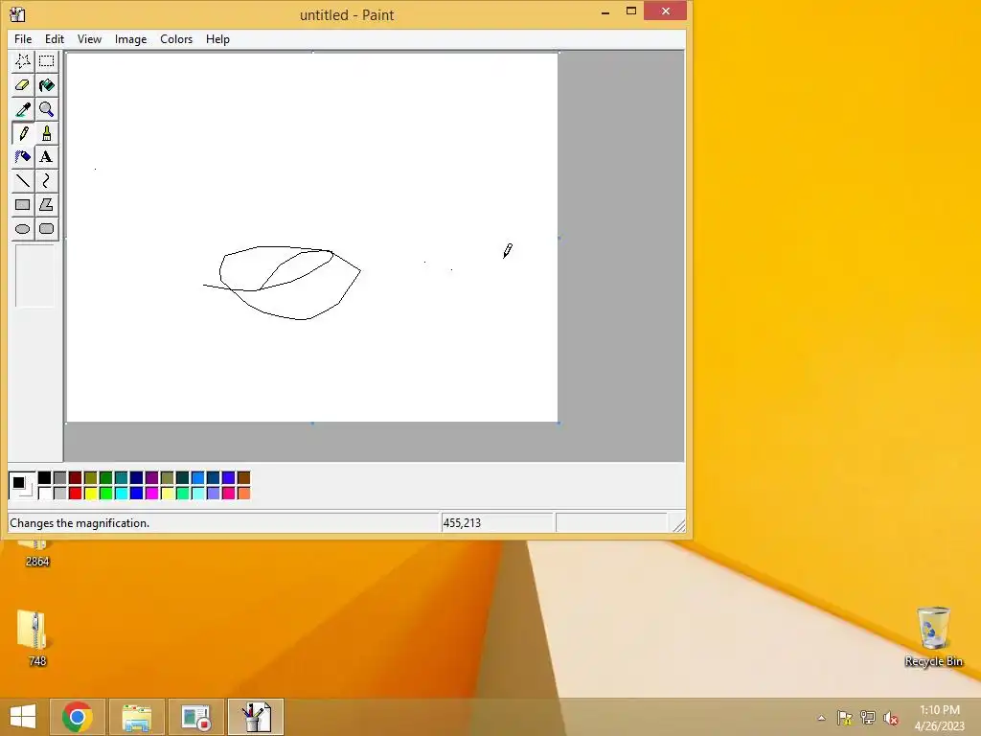Choose the light gray palette swatch
Screen dimensions: 981x736
click(x=60, y=494)
